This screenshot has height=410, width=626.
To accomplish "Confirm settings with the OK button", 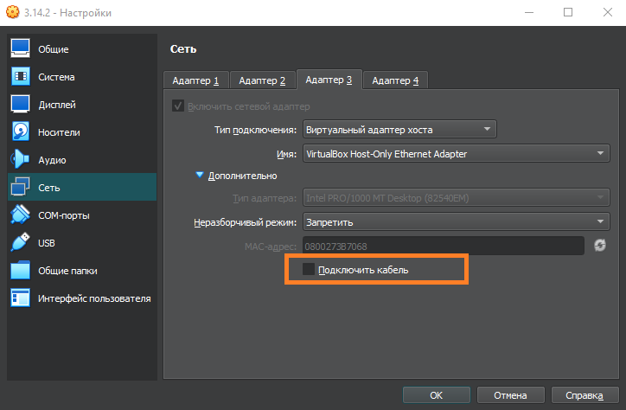I will point(437,395).
